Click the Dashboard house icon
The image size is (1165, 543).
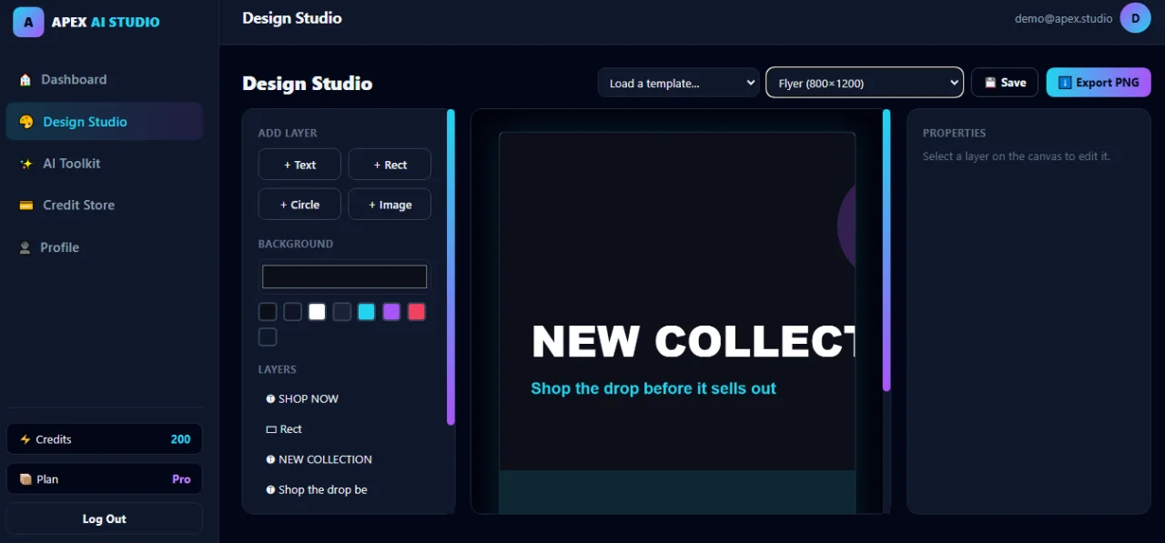pos(25,80)
